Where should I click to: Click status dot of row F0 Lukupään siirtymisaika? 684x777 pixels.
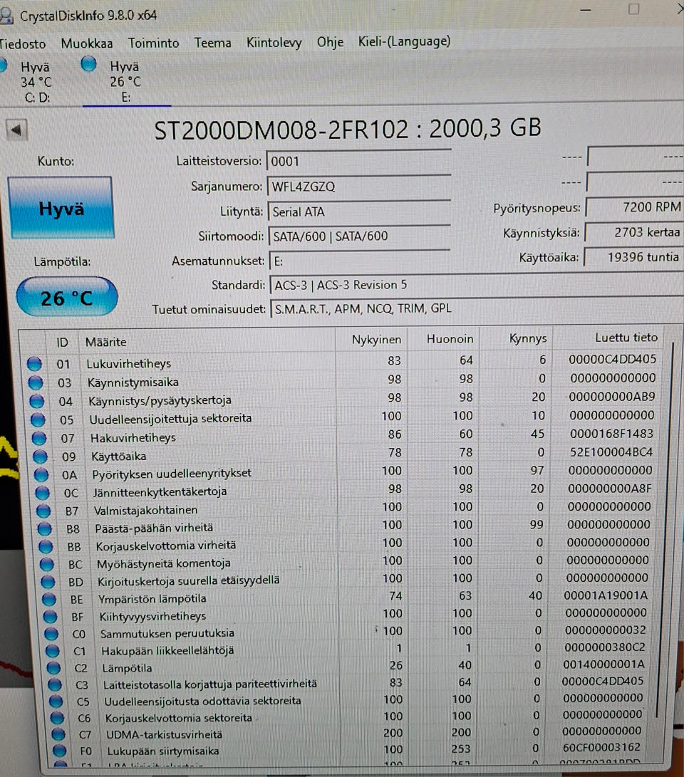click(x=59, y=750)
